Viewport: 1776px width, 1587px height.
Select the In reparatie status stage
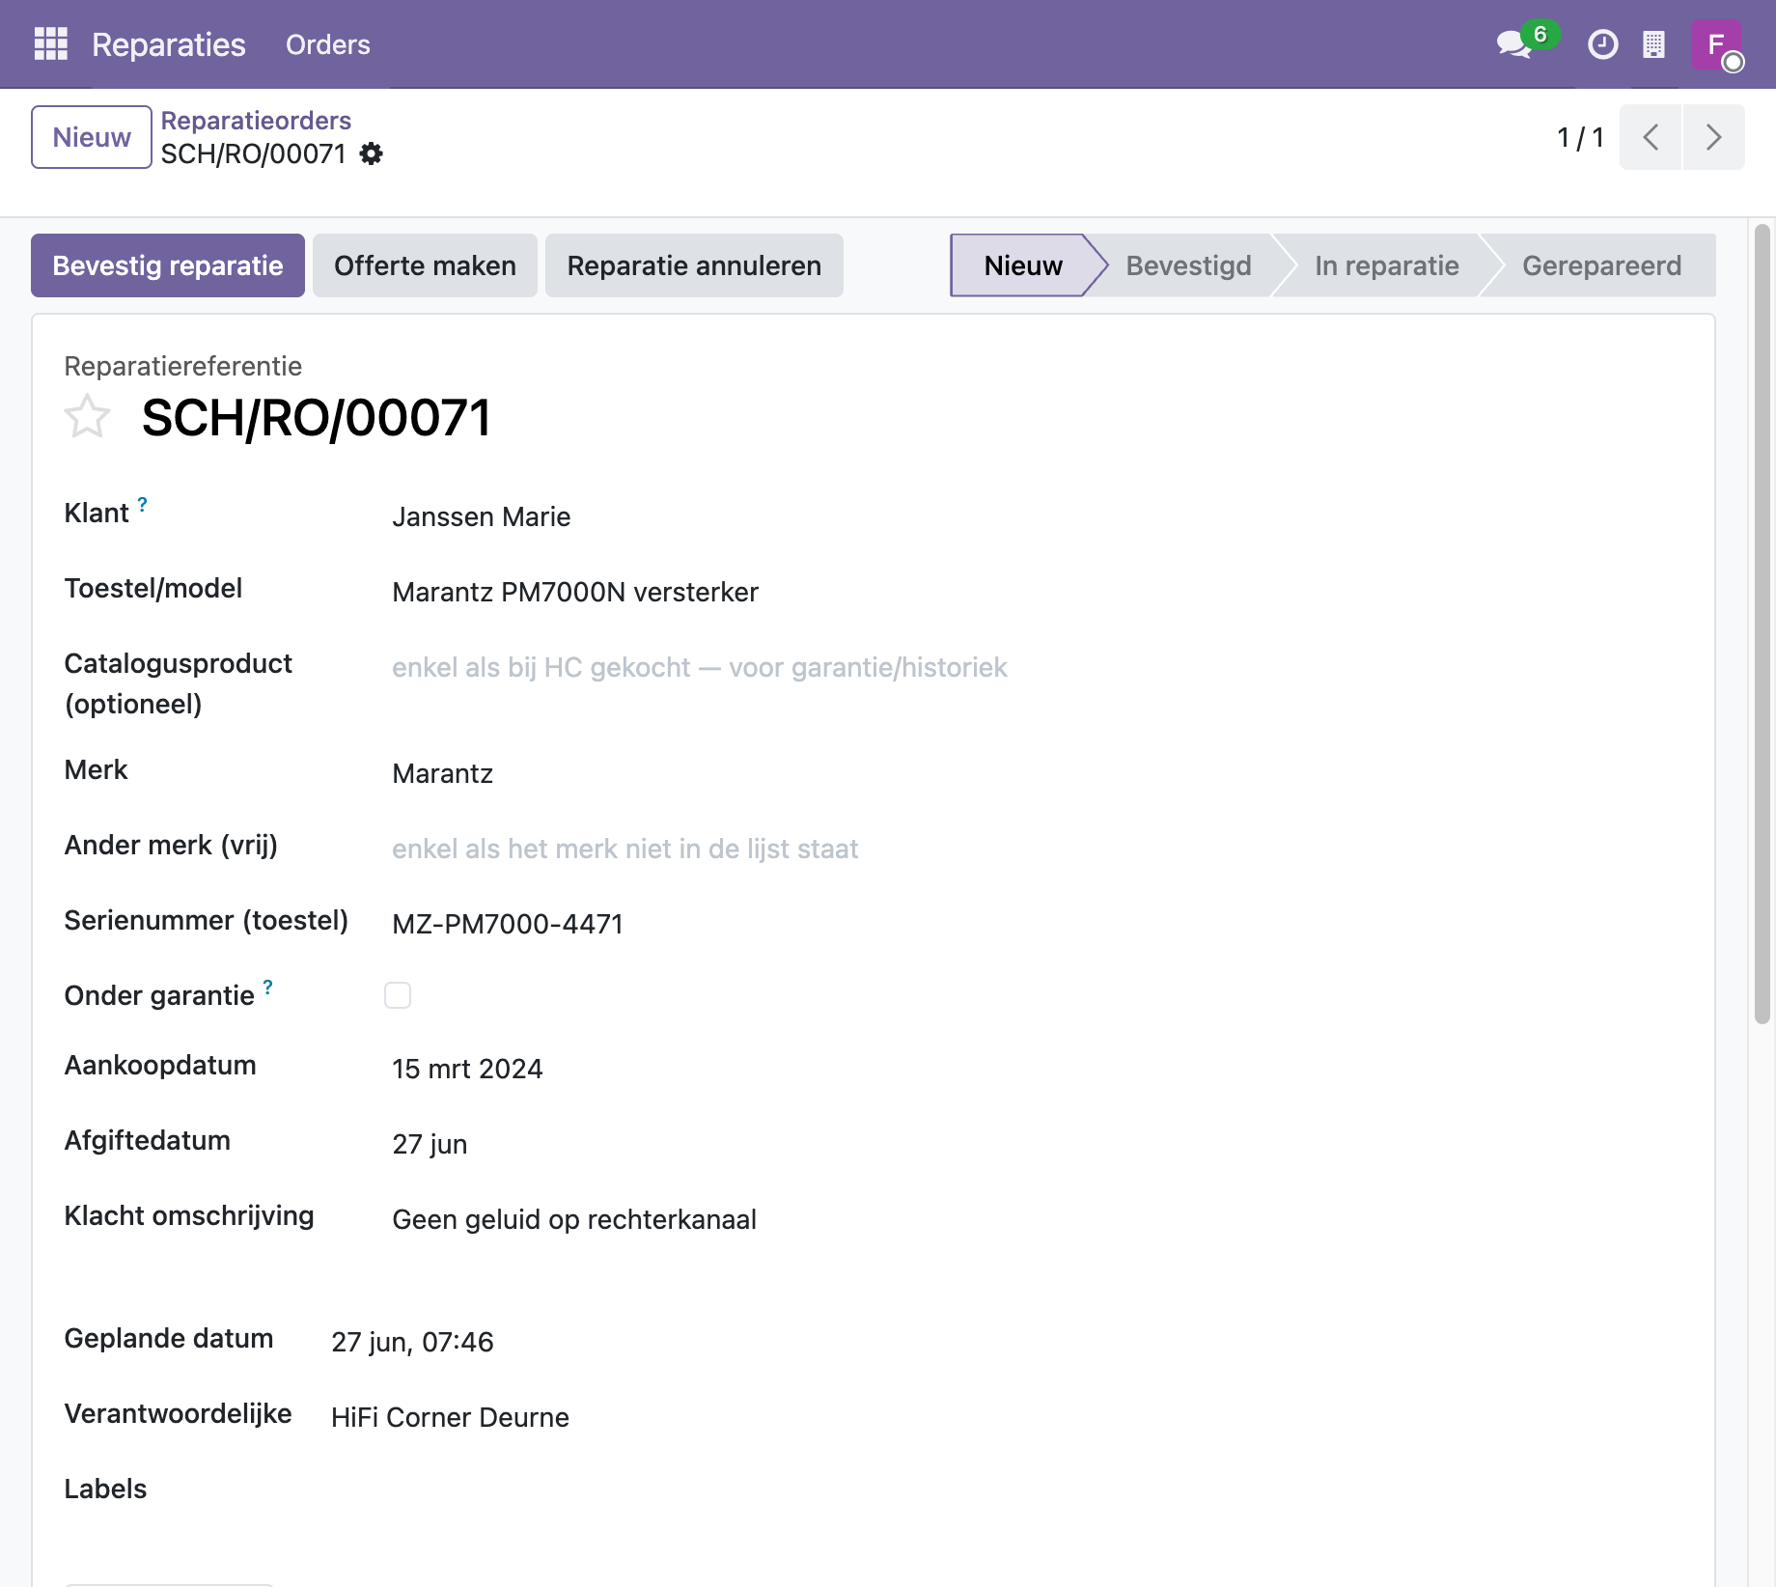[1386, 265]
